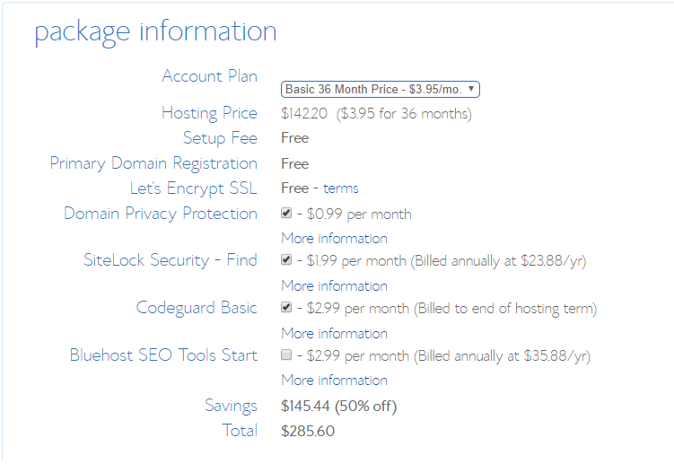Click the '$1.99 per month' SiteLock price
674x464 pixels.
(356, 260)
